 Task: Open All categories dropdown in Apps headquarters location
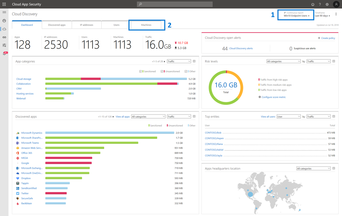tap(314, 168)
